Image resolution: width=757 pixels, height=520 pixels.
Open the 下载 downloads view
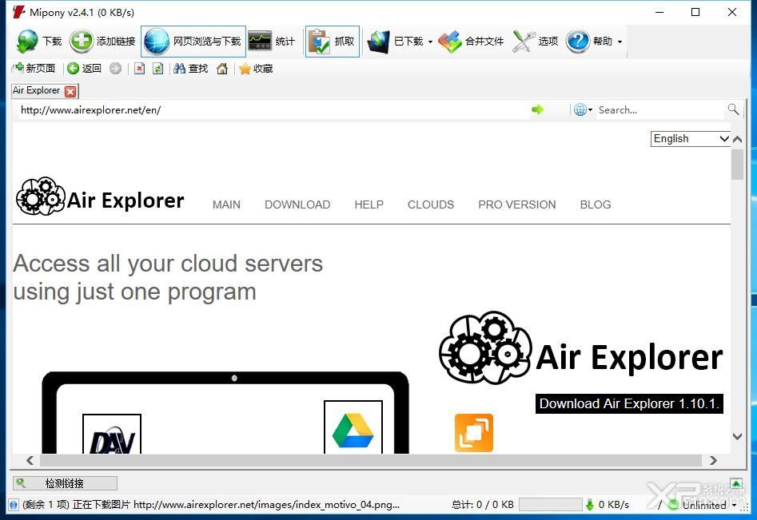40,42
